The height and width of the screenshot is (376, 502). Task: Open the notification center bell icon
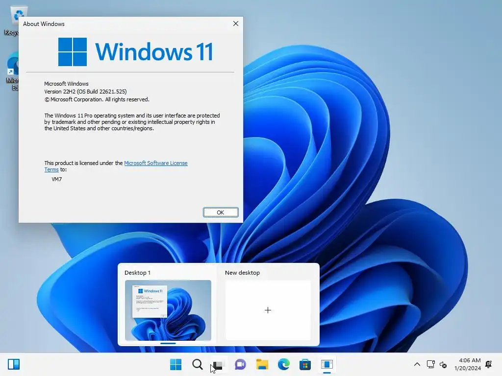(x=489, y=364)
